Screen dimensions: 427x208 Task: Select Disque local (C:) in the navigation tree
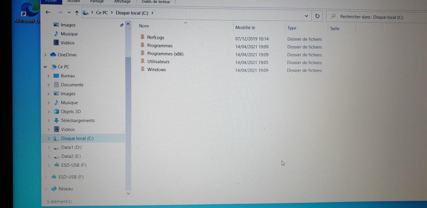(83, 138)
